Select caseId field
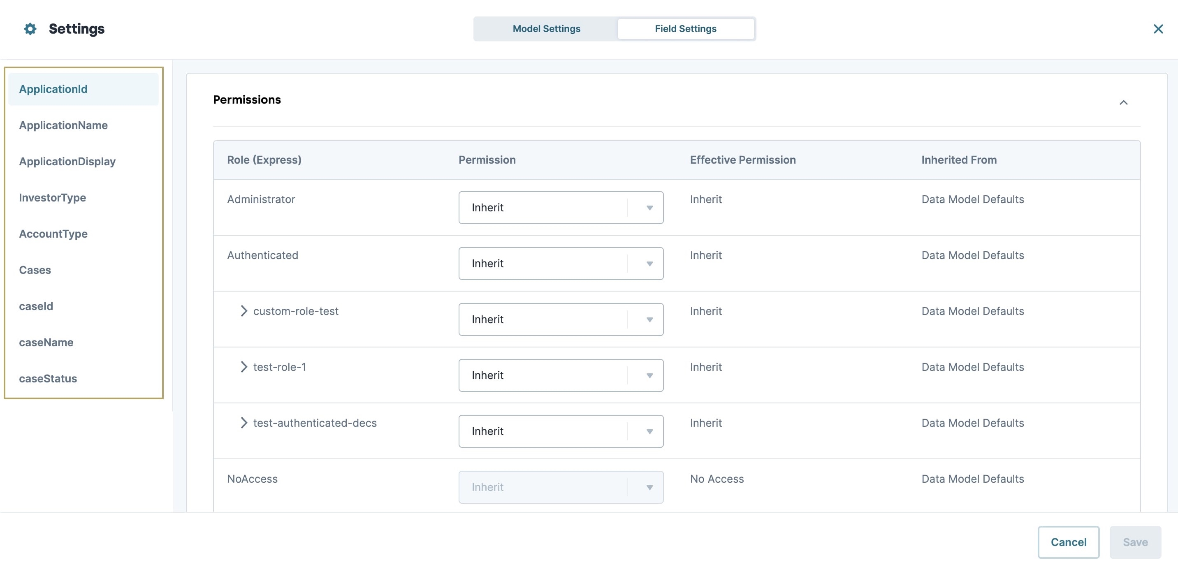Viewport: 1178px width, 567px height. pos(83,306)
